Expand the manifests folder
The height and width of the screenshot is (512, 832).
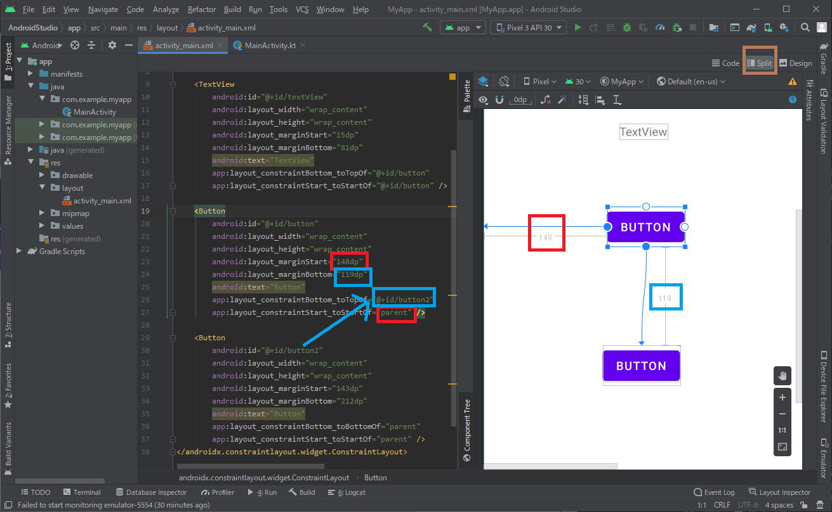click(x=30, y=74)
